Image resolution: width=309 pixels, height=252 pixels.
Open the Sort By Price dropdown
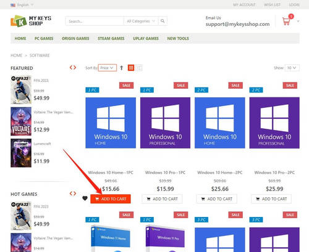tap(108, 68)
